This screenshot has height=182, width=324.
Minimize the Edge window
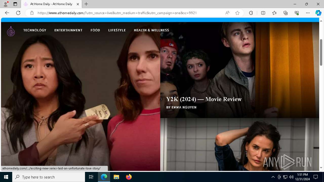(295, 4)
